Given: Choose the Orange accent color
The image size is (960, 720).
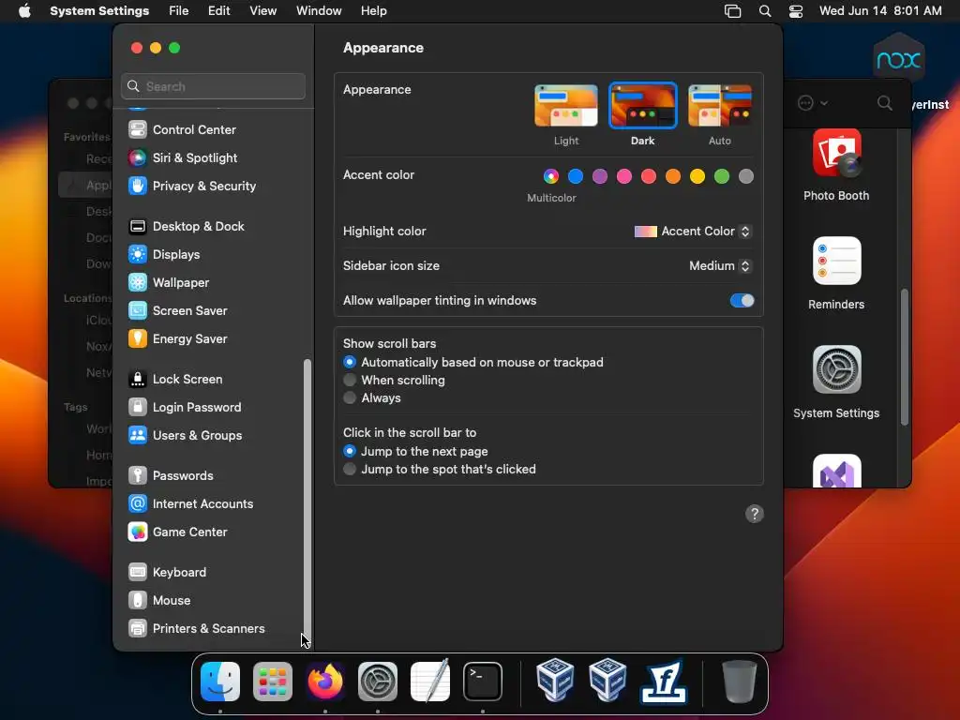Looking at the screenshot, I should [673, 176].
